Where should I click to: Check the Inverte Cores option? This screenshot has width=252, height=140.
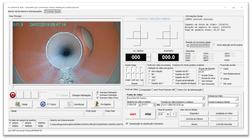point(200,75)
